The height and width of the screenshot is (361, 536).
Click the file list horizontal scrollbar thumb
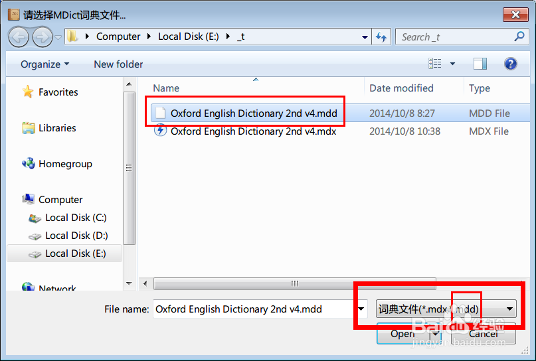click(295, 283)
